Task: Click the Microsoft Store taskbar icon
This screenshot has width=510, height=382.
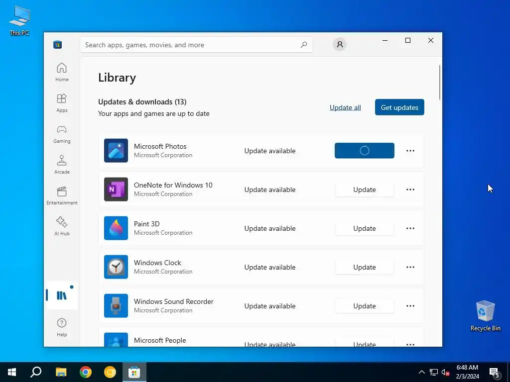Action: coord(134,372)
